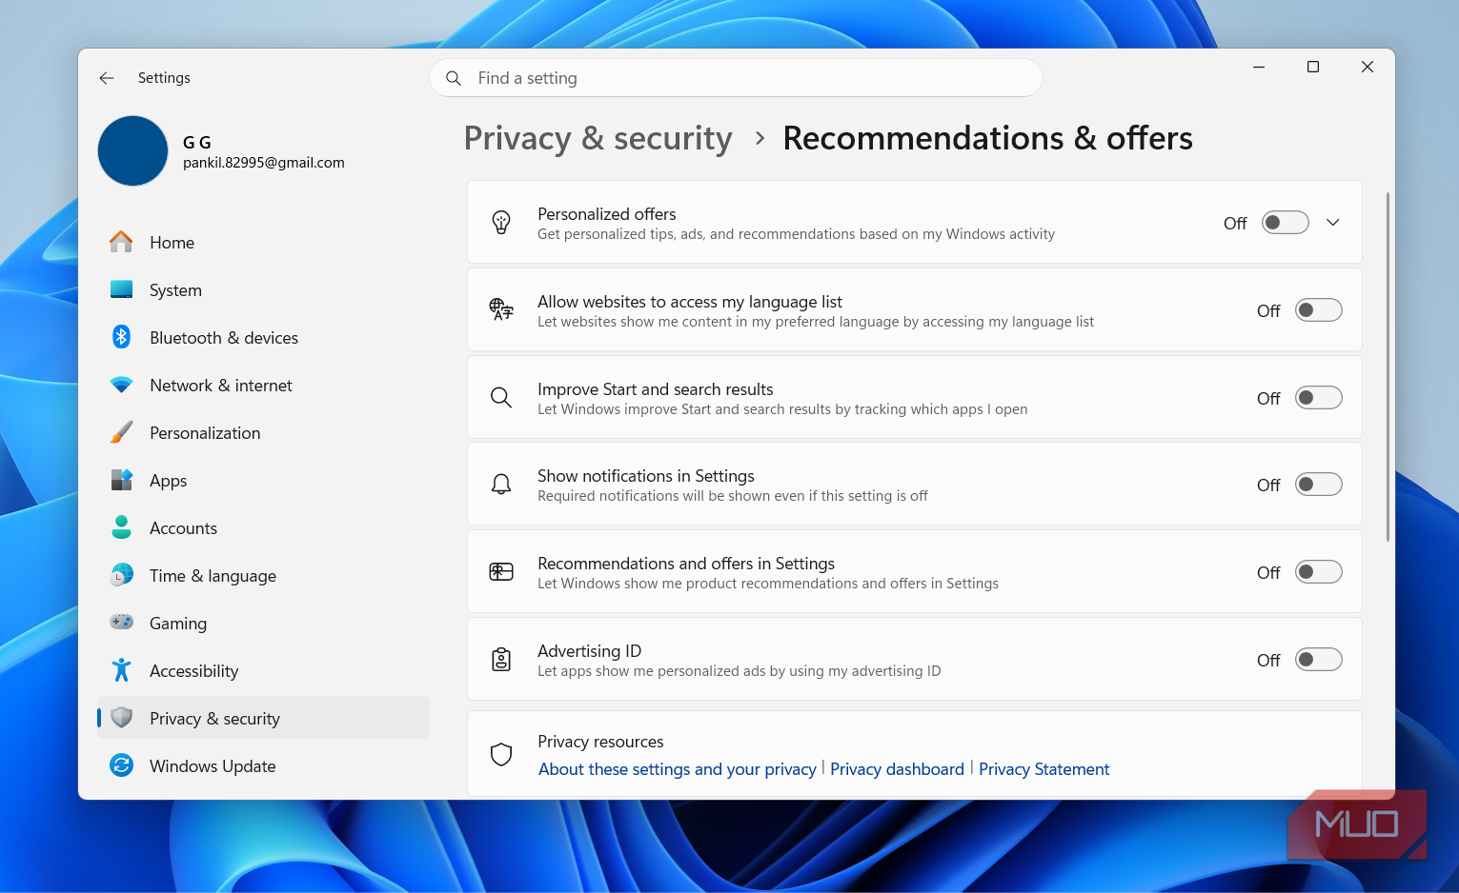Turn on Improve Start and search results
The image size is (1459, 893).
1318,398
